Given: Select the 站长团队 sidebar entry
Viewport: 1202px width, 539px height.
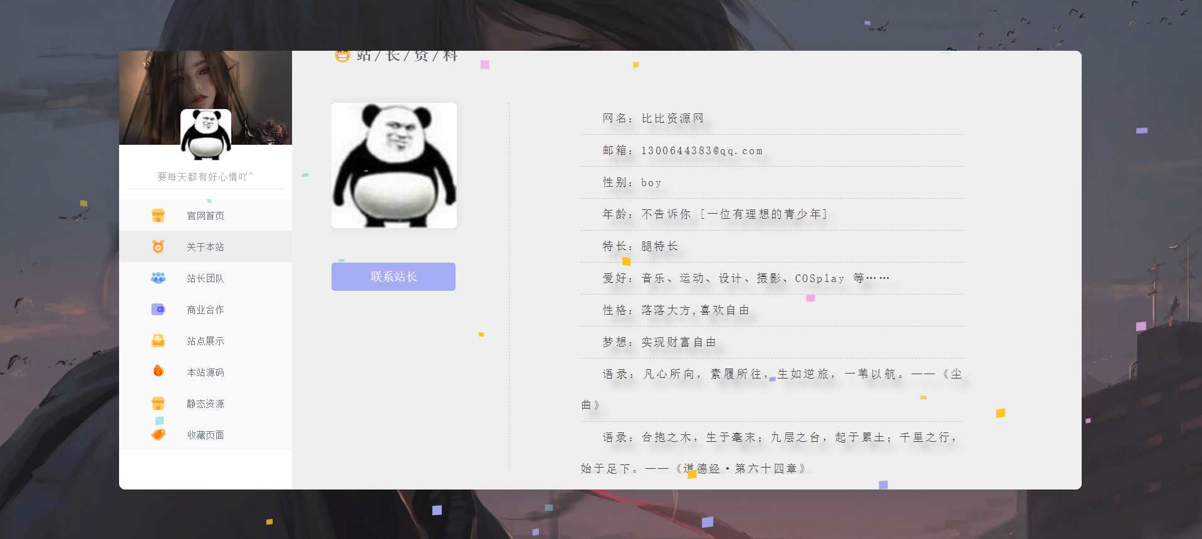Looking at the screenshot, I should 206,278.
